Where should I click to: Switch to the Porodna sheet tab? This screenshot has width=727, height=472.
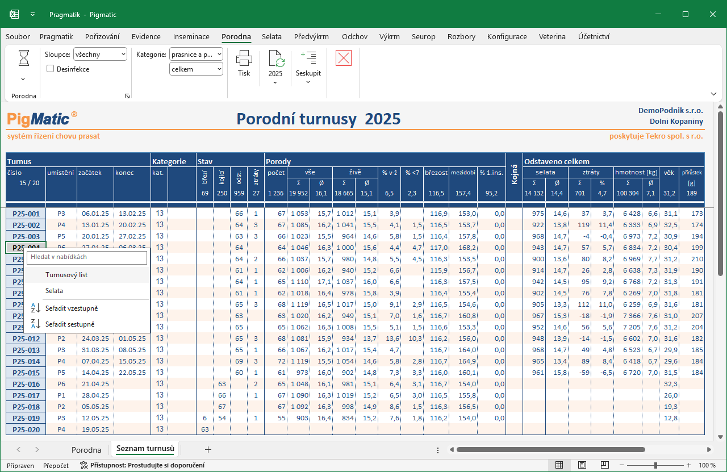[86, 450]
